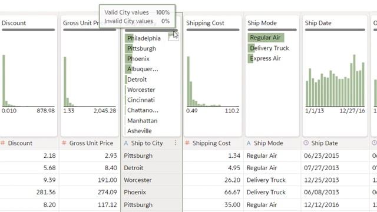Viewport: 377px width, 212px height.
Task: Click the shipping cost value 26.20
Action: [232, 180]
